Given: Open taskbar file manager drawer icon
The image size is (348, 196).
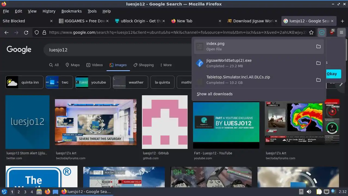Looking at the screenshot, I should tap(39, 192).
